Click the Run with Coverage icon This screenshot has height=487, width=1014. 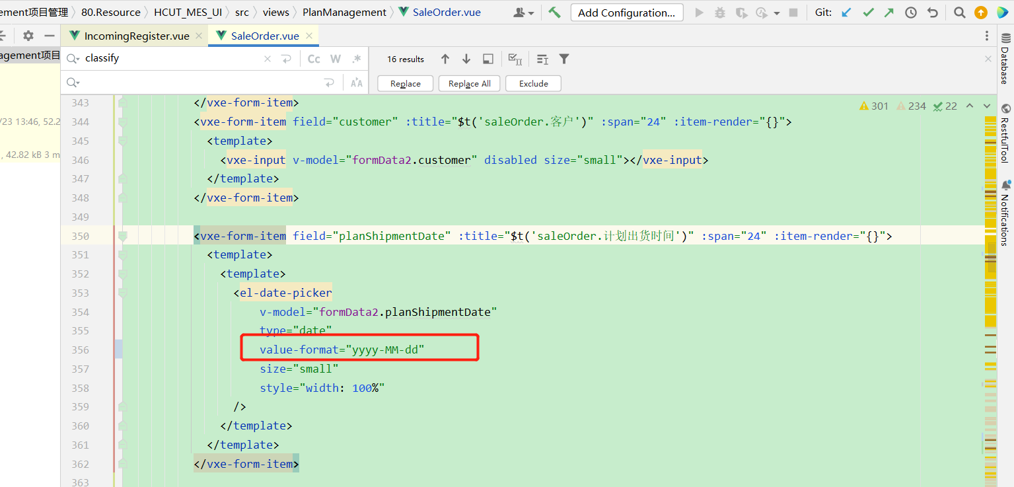(741, 13)
